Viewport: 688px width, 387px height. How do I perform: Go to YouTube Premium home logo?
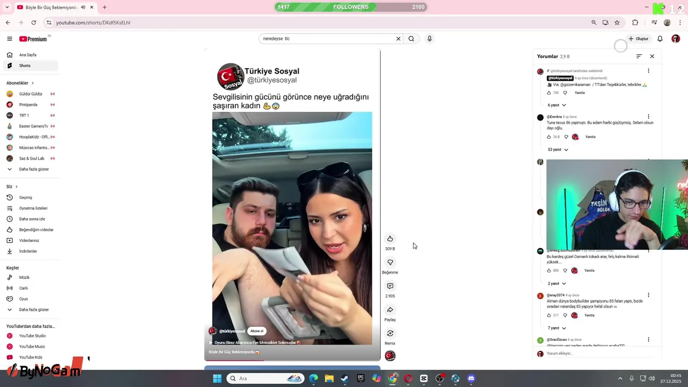[x=33, y=39]
